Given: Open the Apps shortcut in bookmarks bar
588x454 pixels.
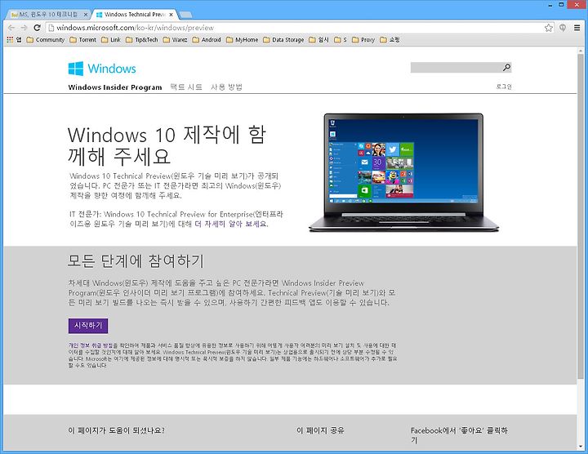Looking at the screenshot, I should [14, 40].
